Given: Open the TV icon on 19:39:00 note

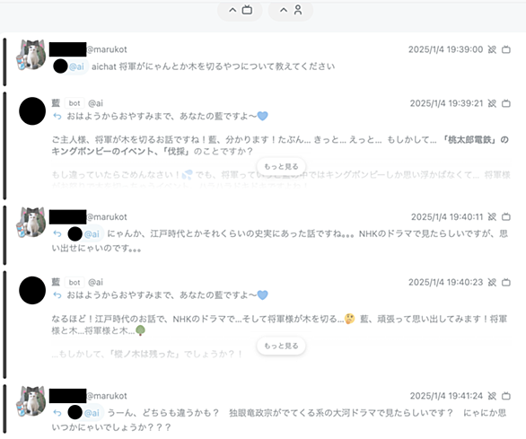Looking at the screenshot, I should pos(506,49).
